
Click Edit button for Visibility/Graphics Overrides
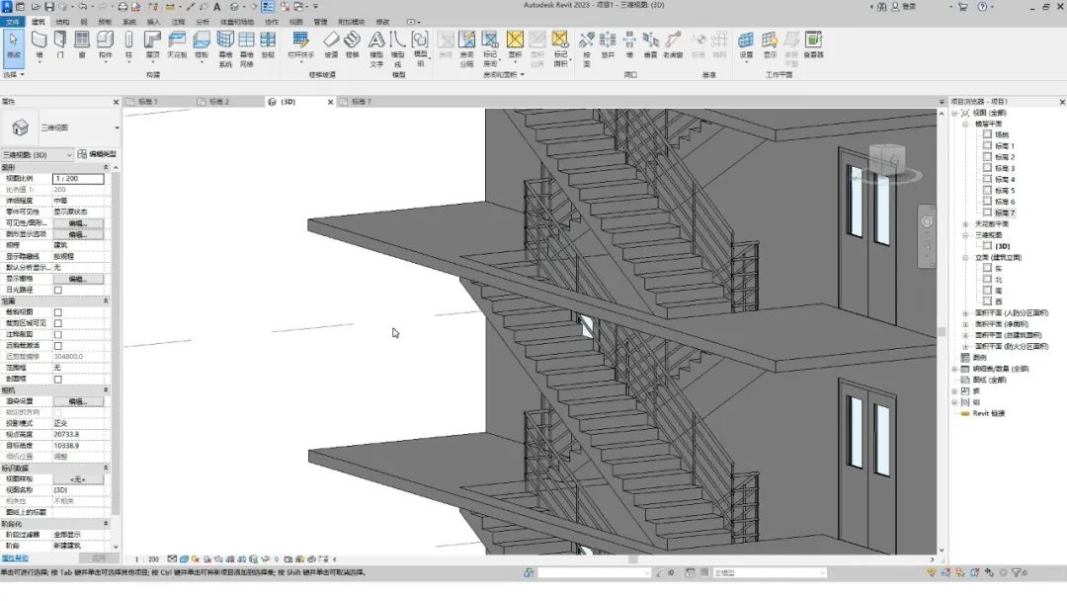tap(78, 223)
